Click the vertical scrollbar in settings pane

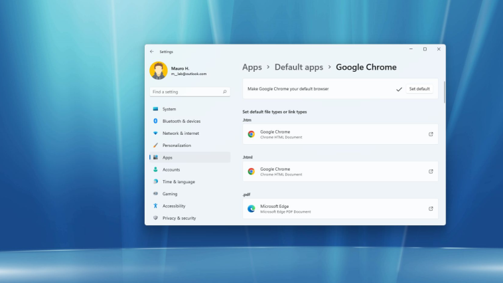pyautogui.click(x=444, y=93)
